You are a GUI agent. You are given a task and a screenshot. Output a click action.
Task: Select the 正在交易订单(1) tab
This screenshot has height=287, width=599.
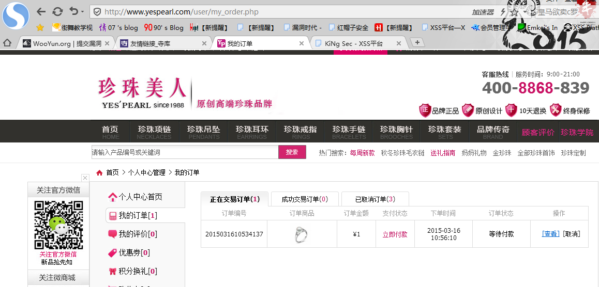pos(234,199)
